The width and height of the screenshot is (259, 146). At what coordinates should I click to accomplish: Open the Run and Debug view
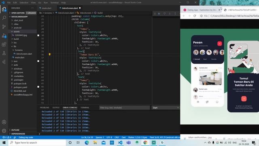[x=4, y=35]
